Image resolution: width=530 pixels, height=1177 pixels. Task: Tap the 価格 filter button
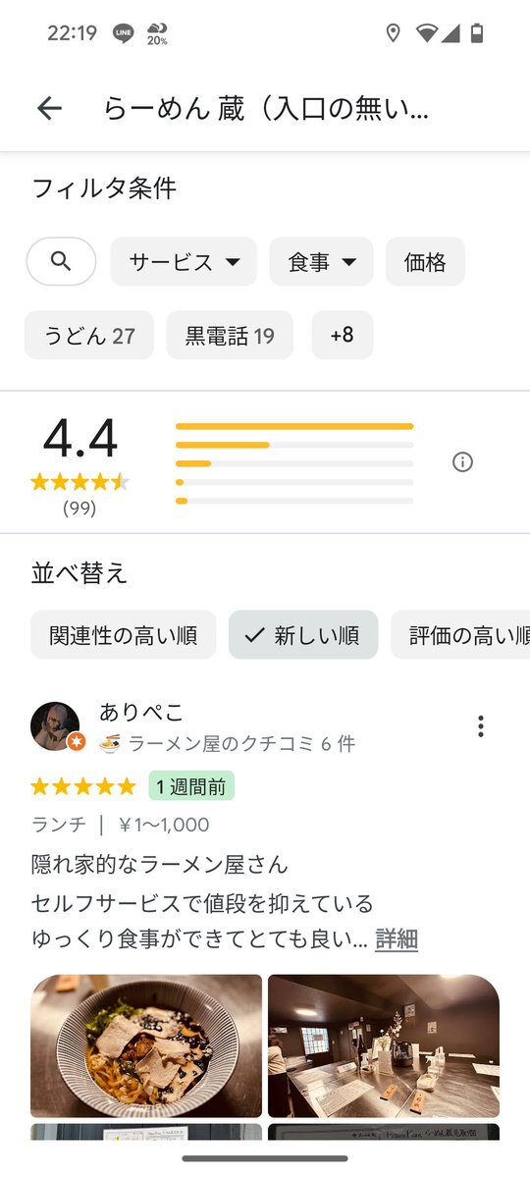click(426, 261)
